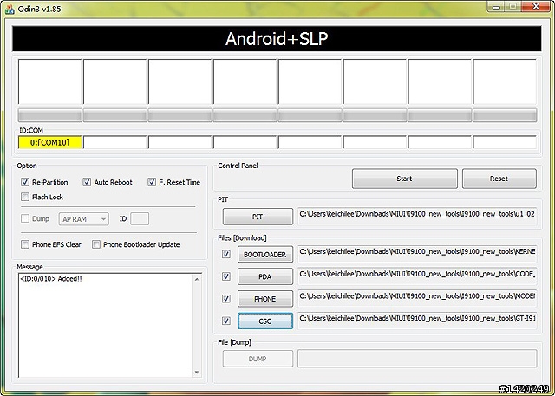Image resolution: width=555 pixels, height=396 pixels.
Task: Click the BOOTLOADER file path field
Action: 417,254
